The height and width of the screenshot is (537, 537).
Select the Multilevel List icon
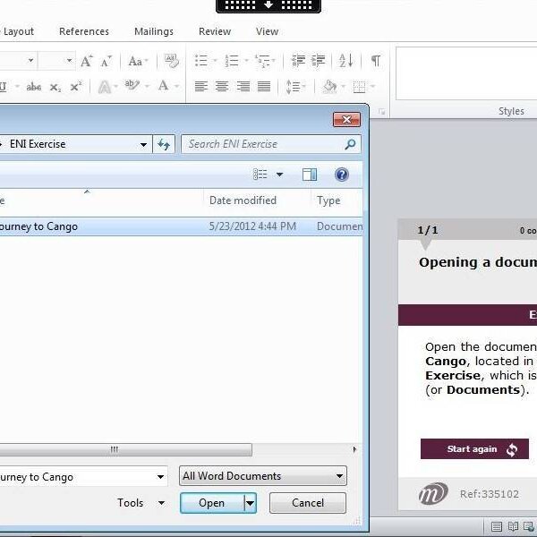(262, 61)
